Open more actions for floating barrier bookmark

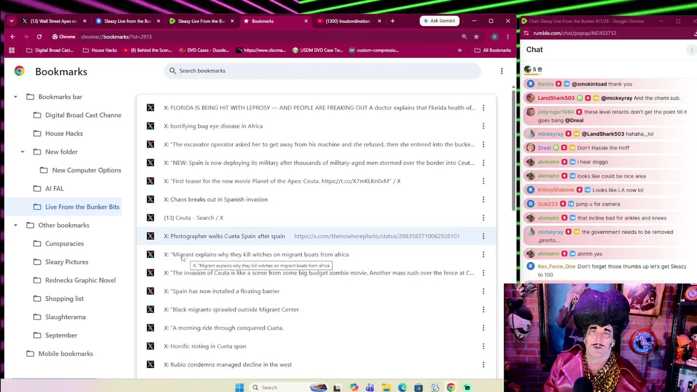pyautogui.click(x=483, y=291)
